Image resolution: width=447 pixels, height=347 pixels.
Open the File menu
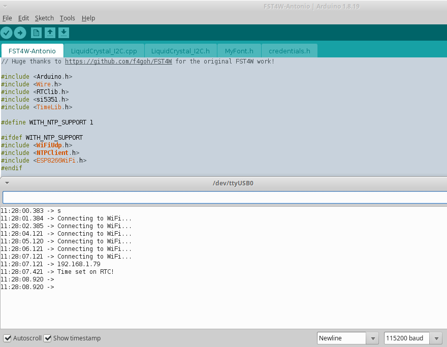tap(7, 18)
